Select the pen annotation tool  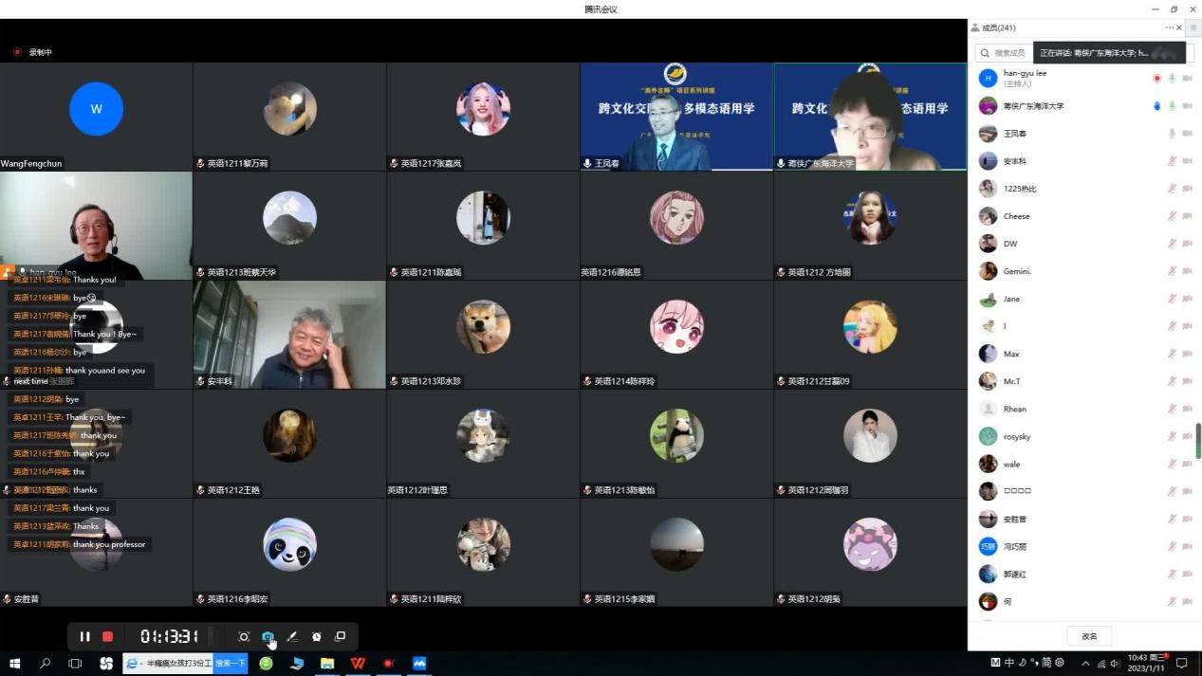click(x=292, y=637)
